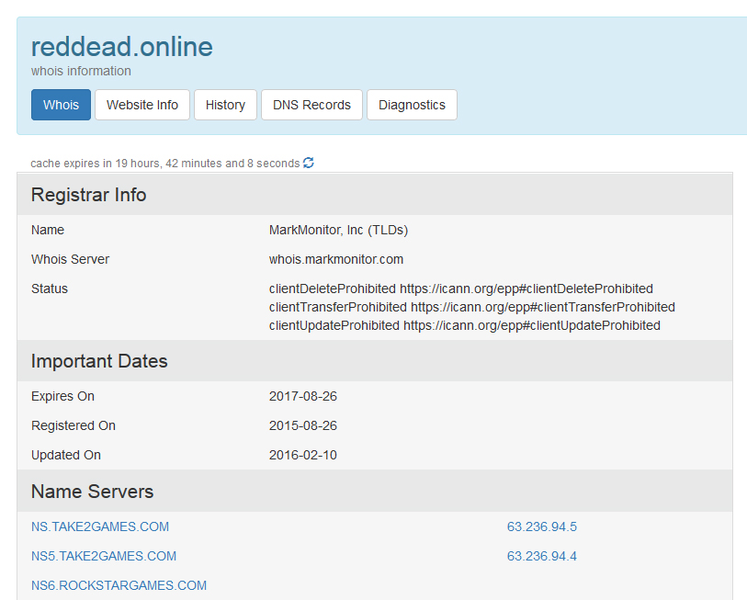Click the Whois Server label
The height and width of the screenshot is (600, 747).
coord(71,259)
